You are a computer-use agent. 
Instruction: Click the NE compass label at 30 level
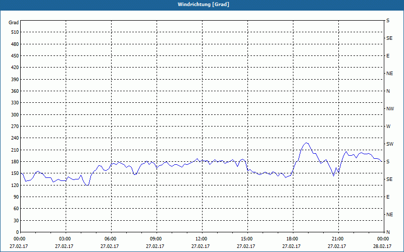pos(389,215)
